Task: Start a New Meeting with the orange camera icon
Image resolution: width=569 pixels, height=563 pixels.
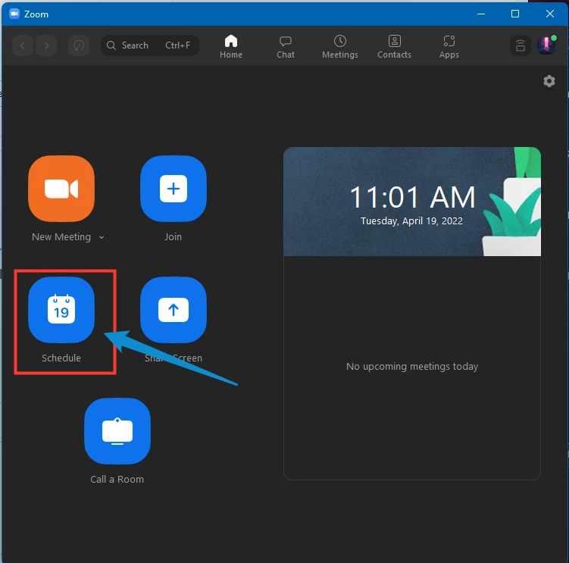Action: tap(61, 189)
